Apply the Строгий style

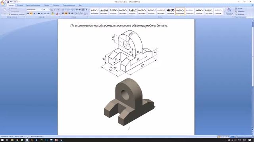click(x=199, y=11)
